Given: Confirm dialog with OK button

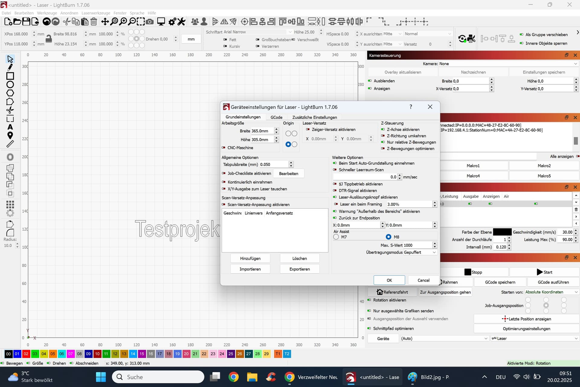Looking at the screenshot, I should [389, 280].
